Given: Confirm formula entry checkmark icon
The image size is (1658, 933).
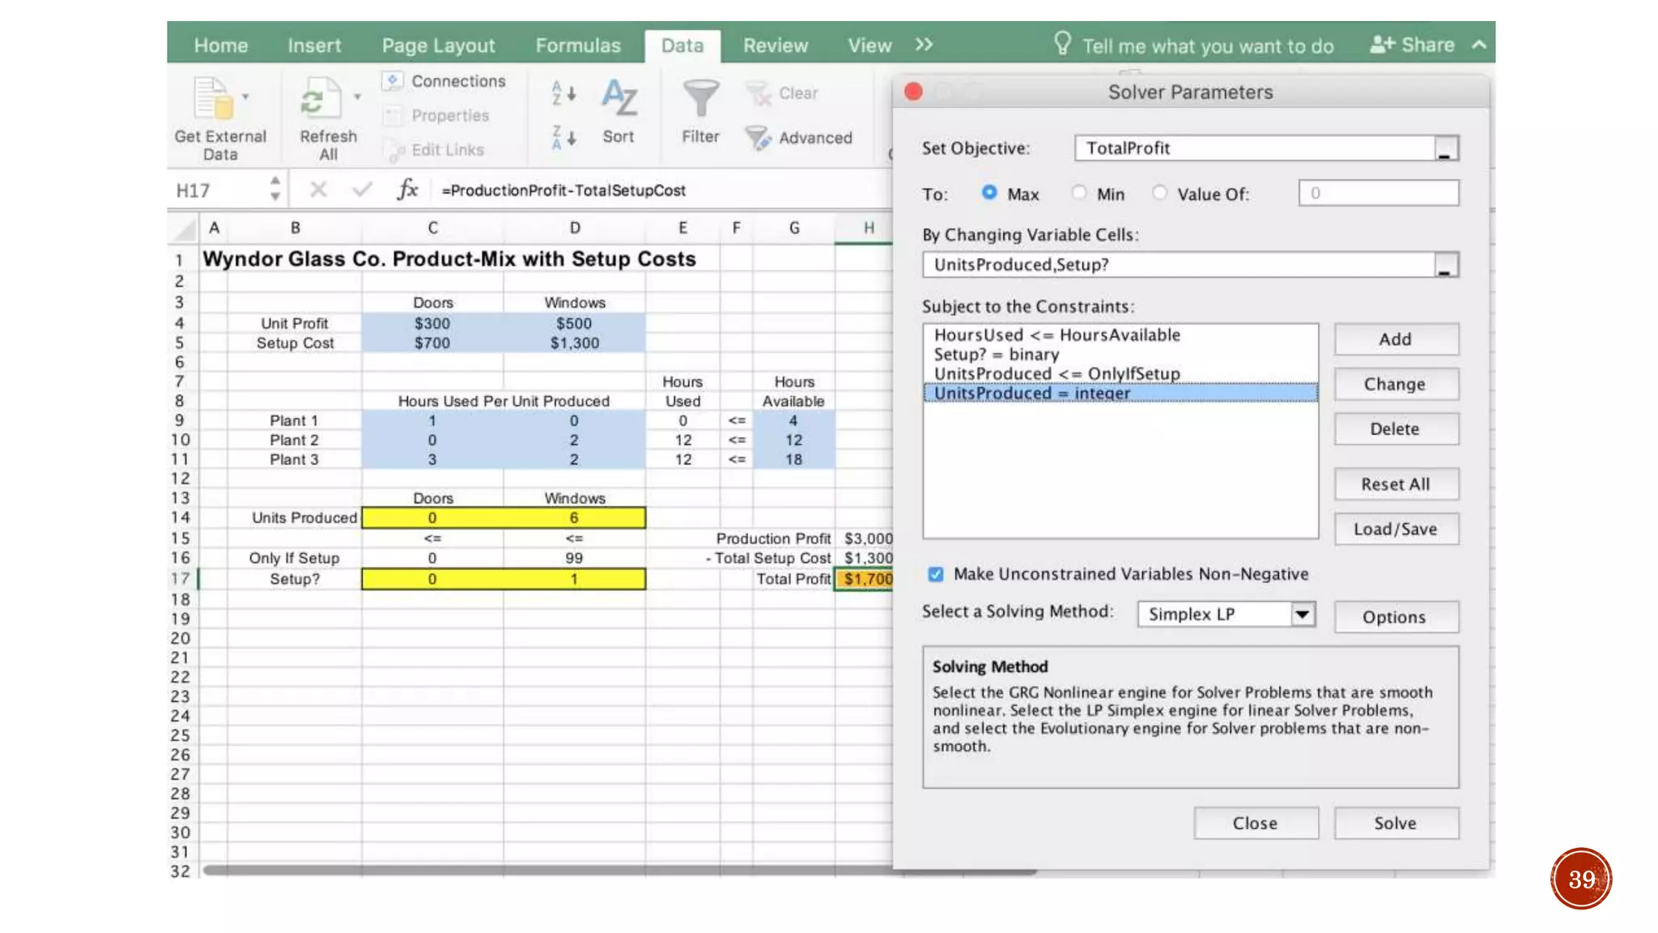Looking at the screenshot, I should [362, 190].
